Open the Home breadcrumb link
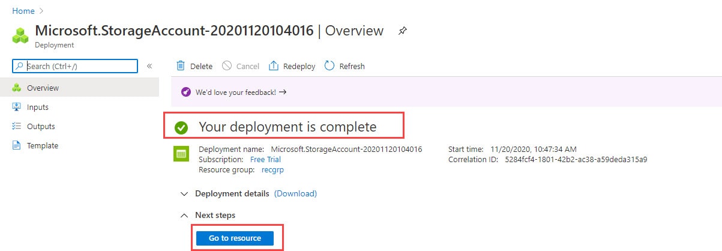 click(x=23, y=11)
